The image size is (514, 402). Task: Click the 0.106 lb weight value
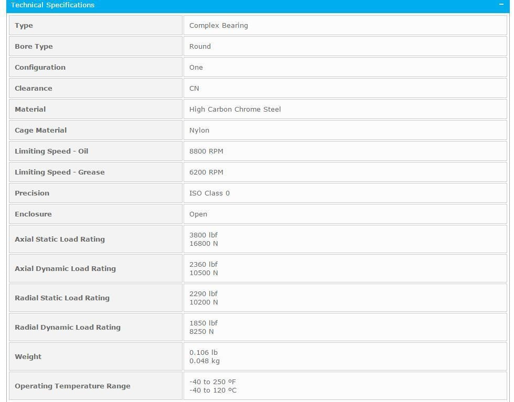(204, 353)
